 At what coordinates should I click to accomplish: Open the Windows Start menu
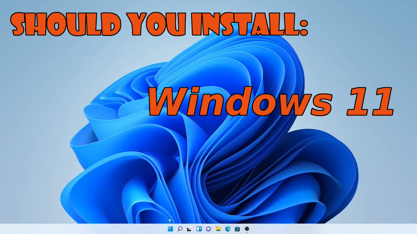tap(170, 229)
